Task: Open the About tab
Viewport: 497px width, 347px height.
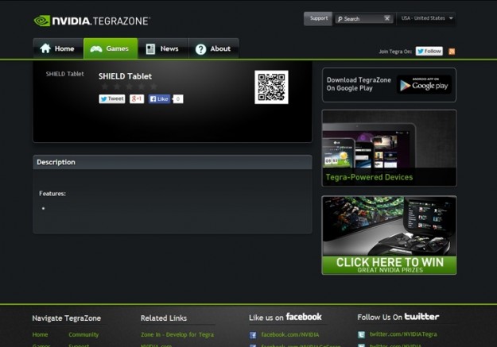Action: (x=212, y=48)
